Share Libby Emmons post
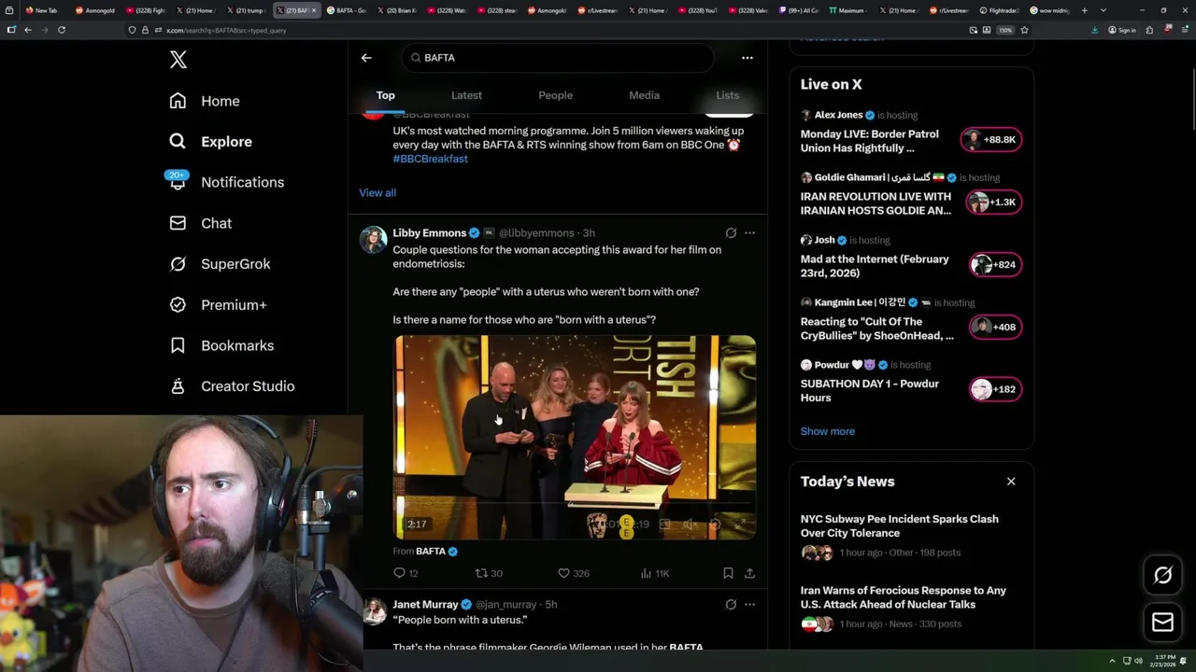The image size is (1196, 672). [749, 573]
